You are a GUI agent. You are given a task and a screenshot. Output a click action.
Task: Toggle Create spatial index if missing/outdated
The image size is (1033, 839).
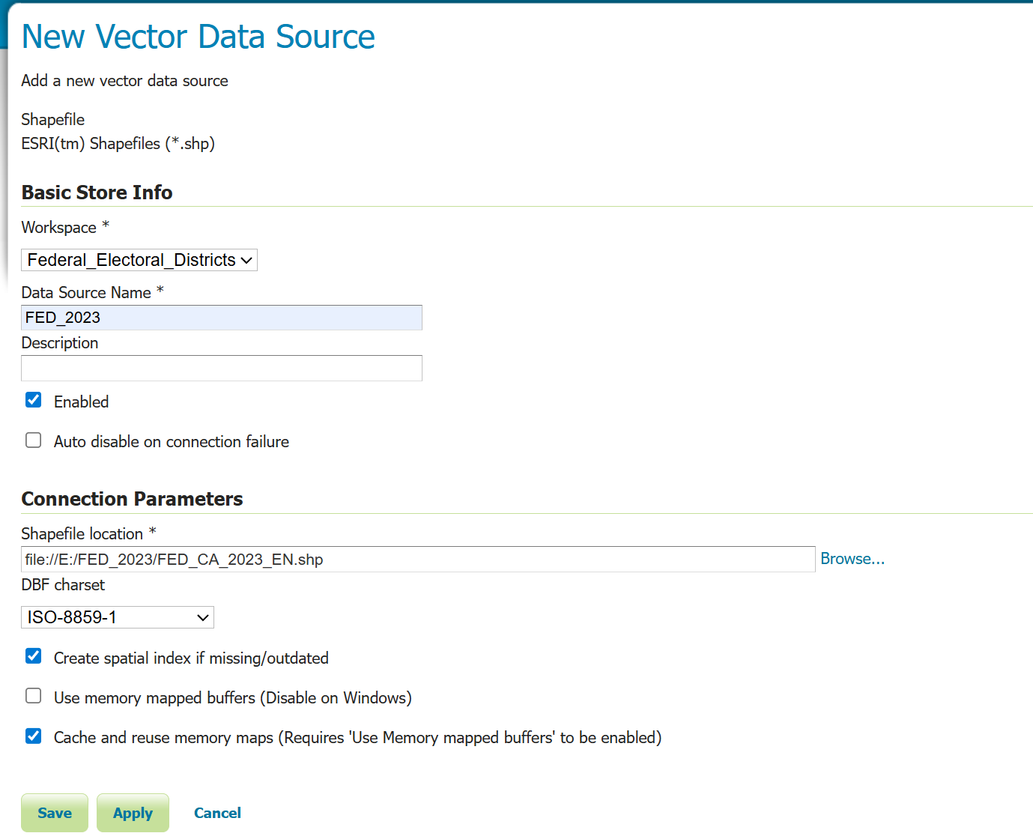[x=34, y=656]
